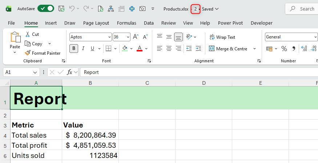Open the Redo history dropdown
This screenshot has width=318, height=163.
tap(92, 9)
